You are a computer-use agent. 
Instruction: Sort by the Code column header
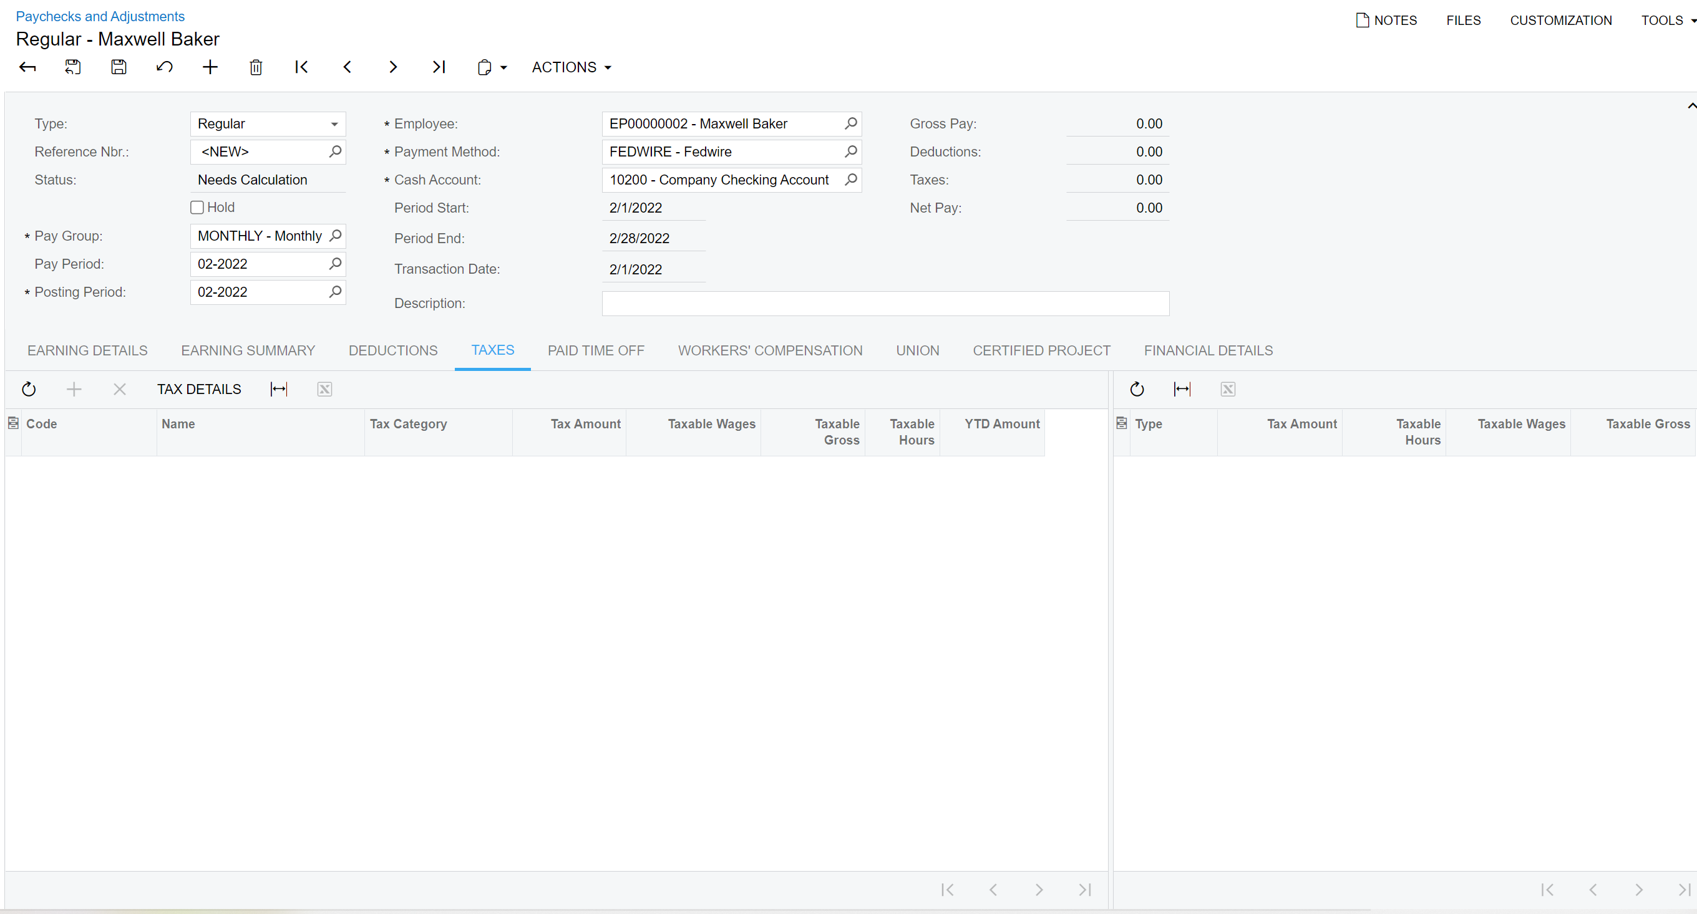(x=89, y=432)
